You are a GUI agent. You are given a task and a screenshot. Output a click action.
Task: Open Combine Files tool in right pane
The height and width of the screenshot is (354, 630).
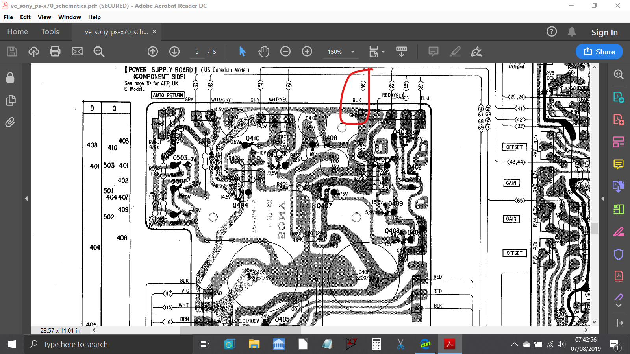coord(619,186)
